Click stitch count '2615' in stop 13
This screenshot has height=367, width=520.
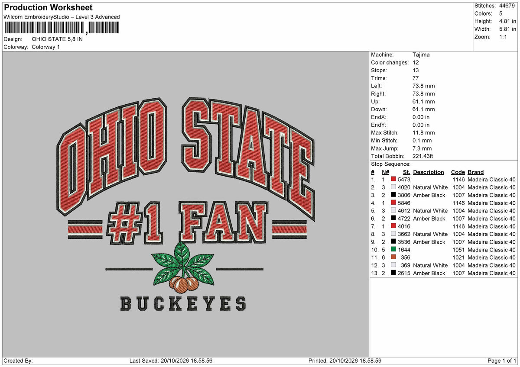coord(404,273)
